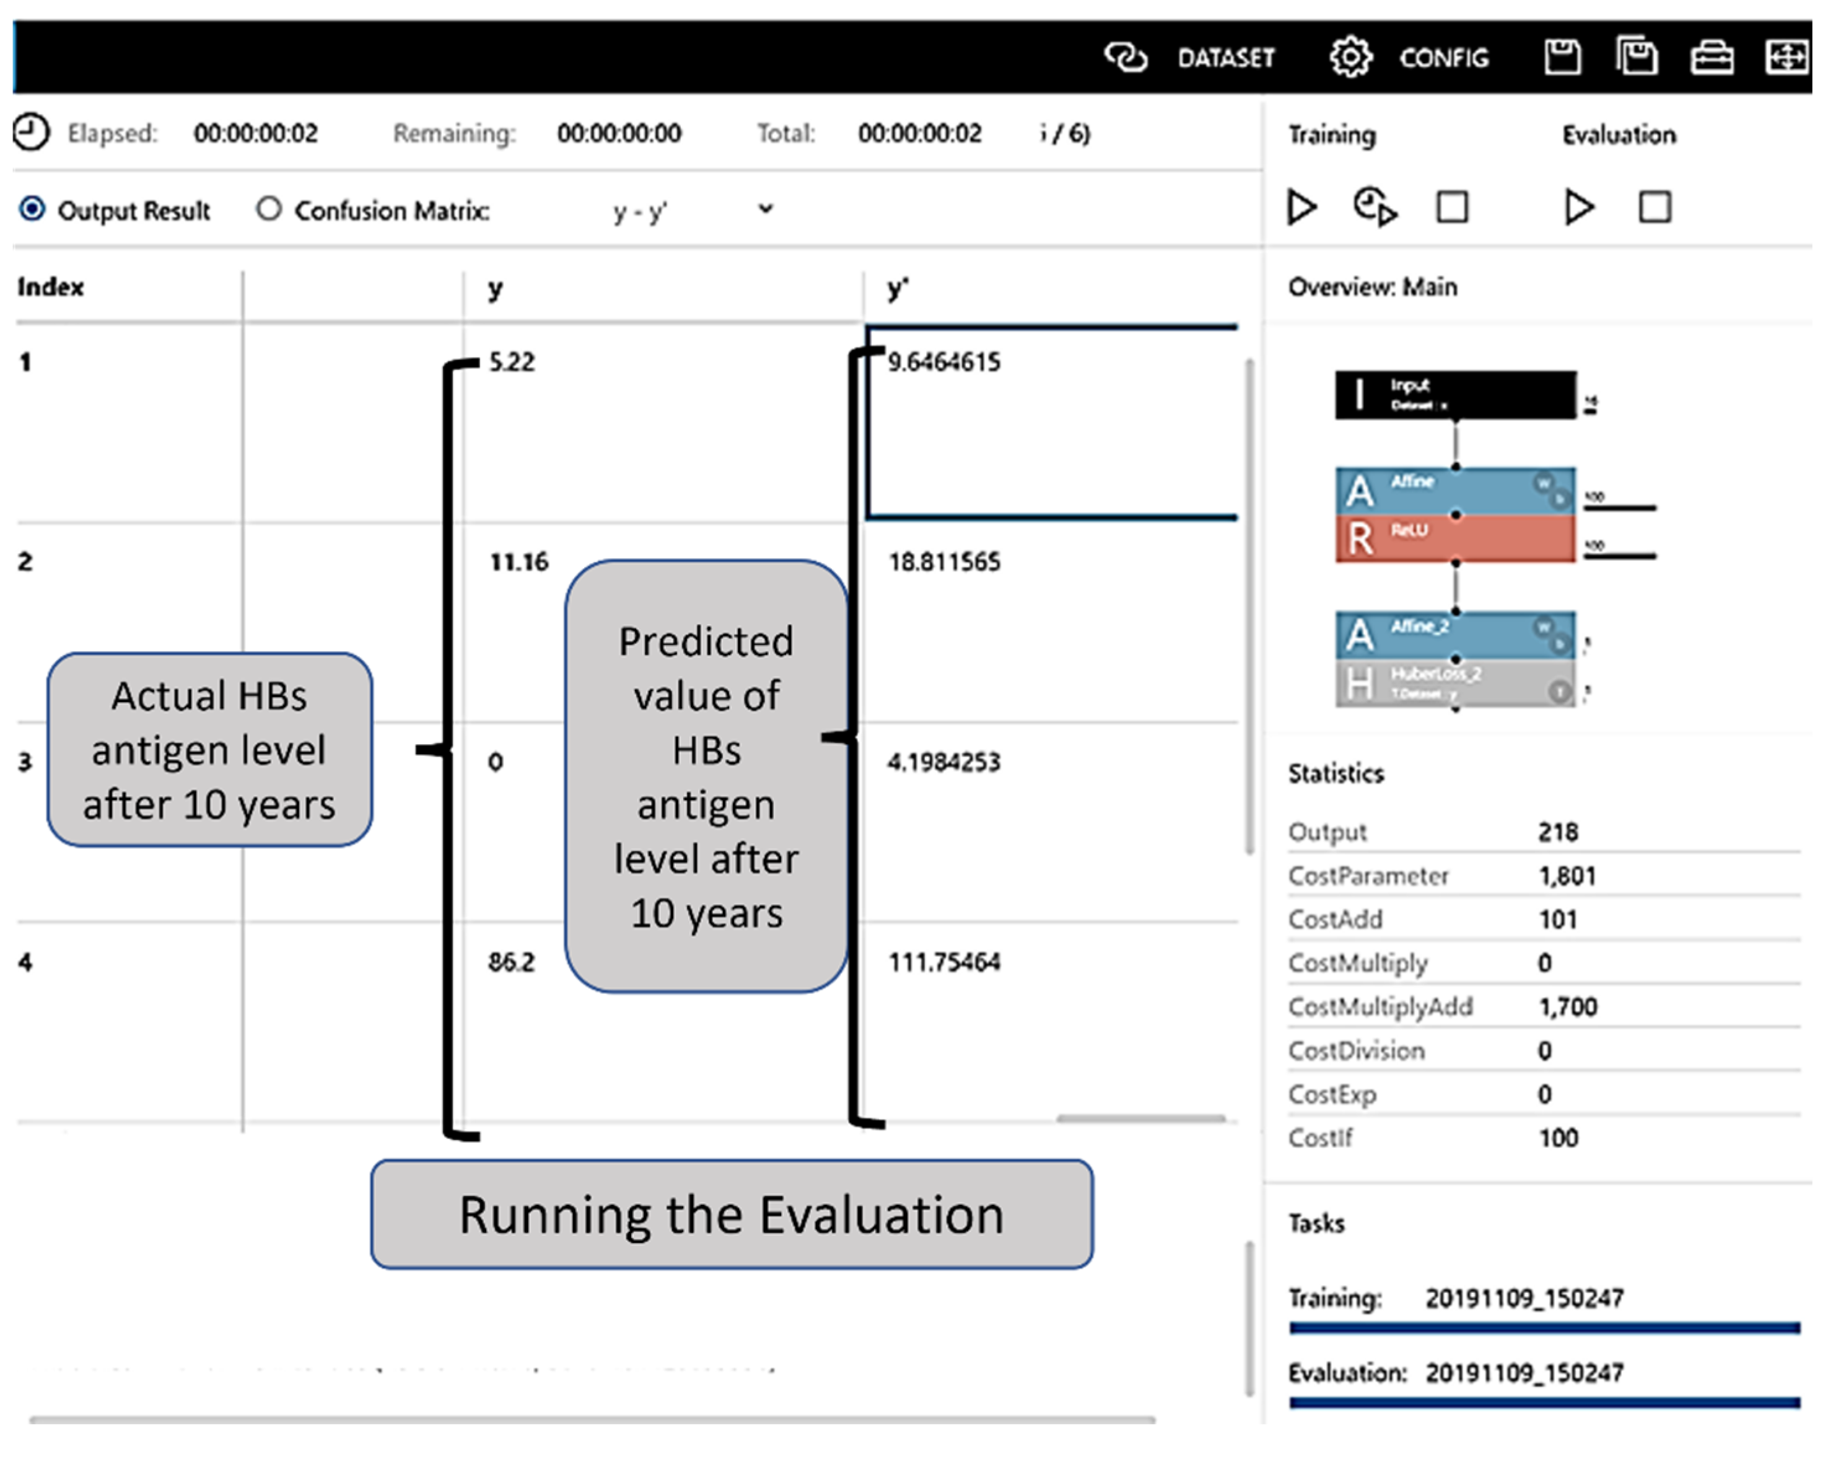The width and height of the screenshot is (1828, 1460).
Task: Click the Evaluation task progress bar
Action: 1544,1402
